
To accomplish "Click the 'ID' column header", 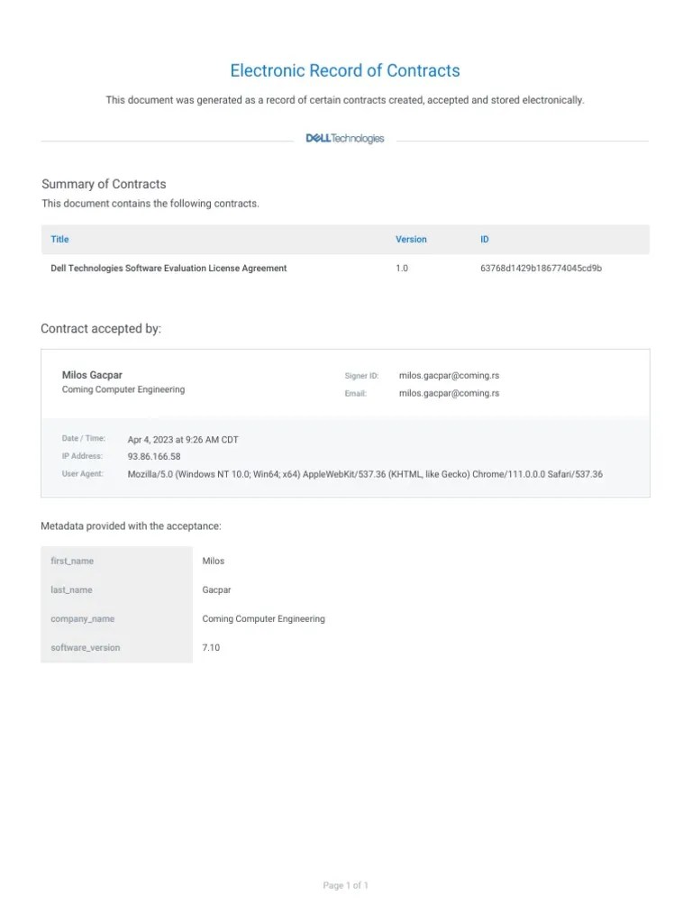I will coord(484,239).
